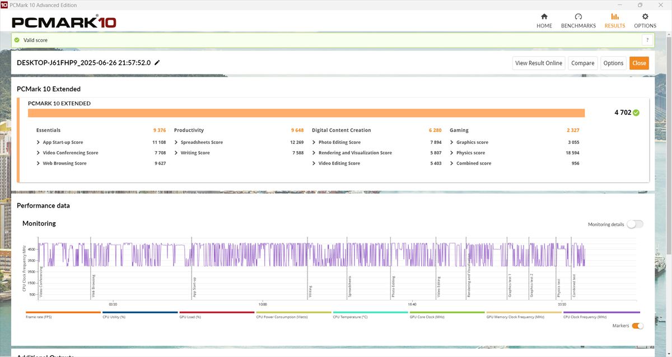Viewport: 672px width, 357px height.
Task: Close the result with orange Close button
Action: (639, 63)
